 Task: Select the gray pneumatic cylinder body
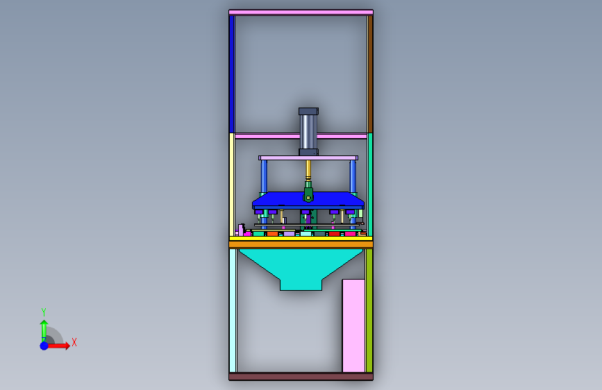click(308, 132)
